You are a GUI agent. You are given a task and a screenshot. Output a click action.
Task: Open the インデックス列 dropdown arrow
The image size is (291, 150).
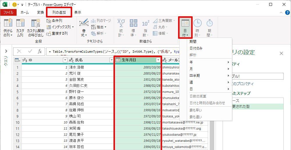[x=73, y=27]
